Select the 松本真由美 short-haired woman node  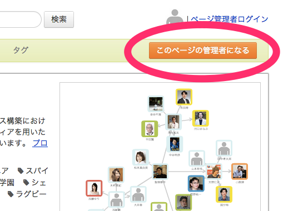click(x=141, y=157)
